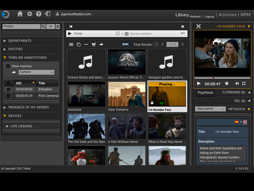
Task: Open the Descriptive metadata dropdown
Action: tap(210, 109)
